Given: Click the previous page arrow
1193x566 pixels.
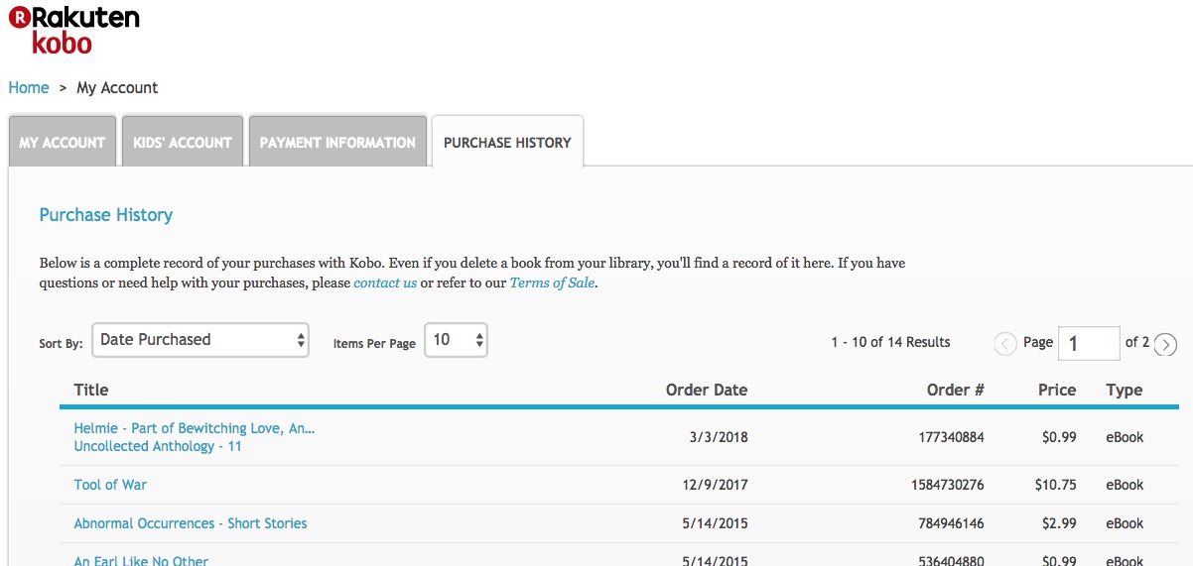Looking at the screenshot, I should click(x=1005, y=344).
